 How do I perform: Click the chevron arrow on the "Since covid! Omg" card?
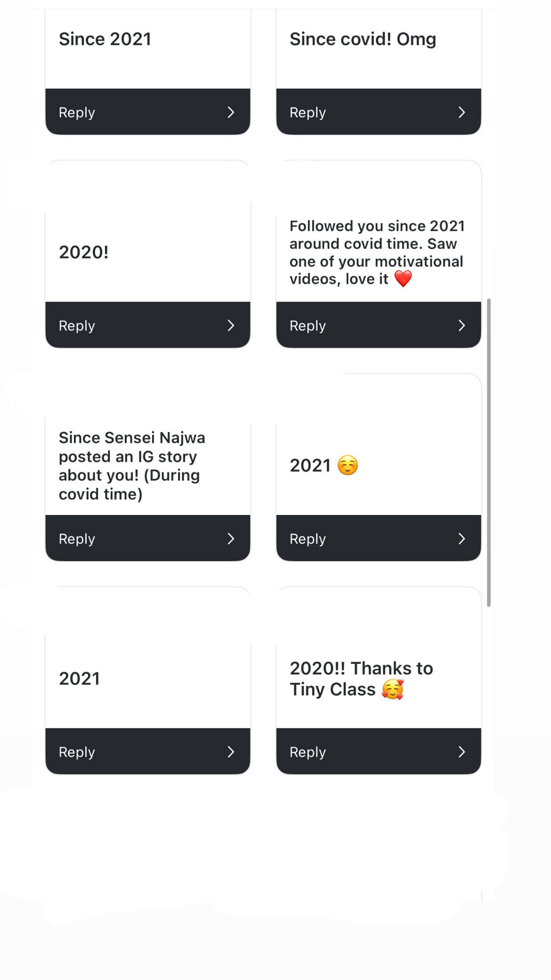[462, 112]
